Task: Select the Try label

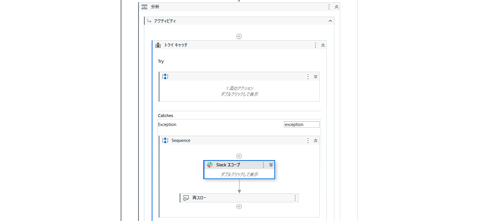Action: (161, 61)
